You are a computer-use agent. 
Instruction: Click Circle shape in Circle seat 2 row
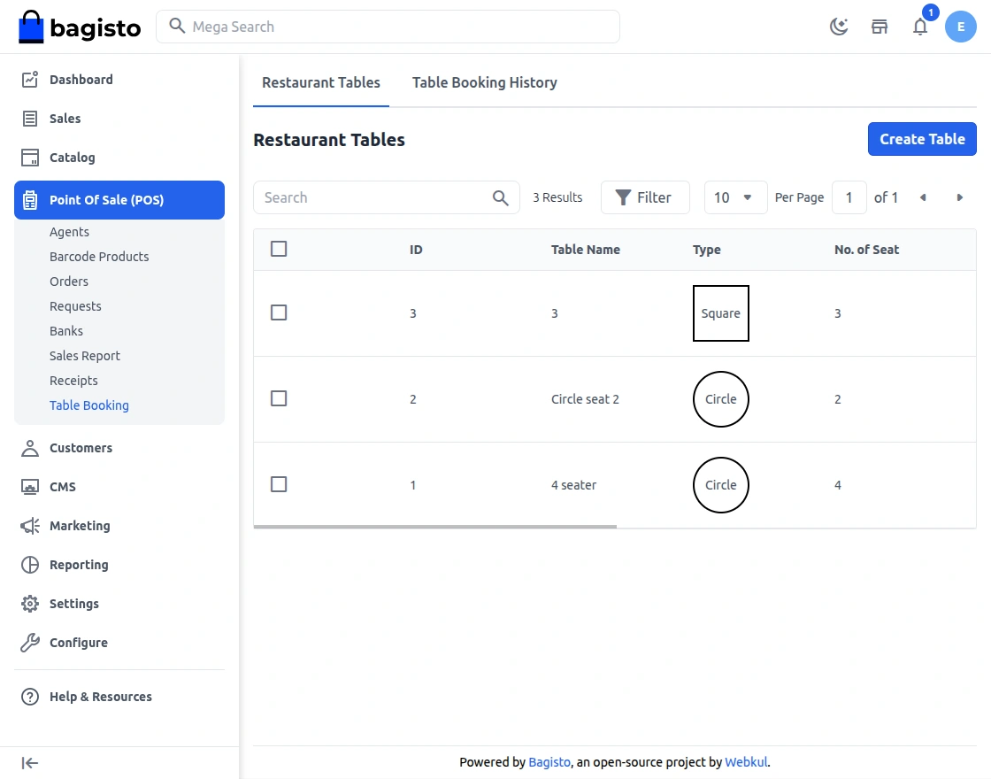(x=720, y=399)
